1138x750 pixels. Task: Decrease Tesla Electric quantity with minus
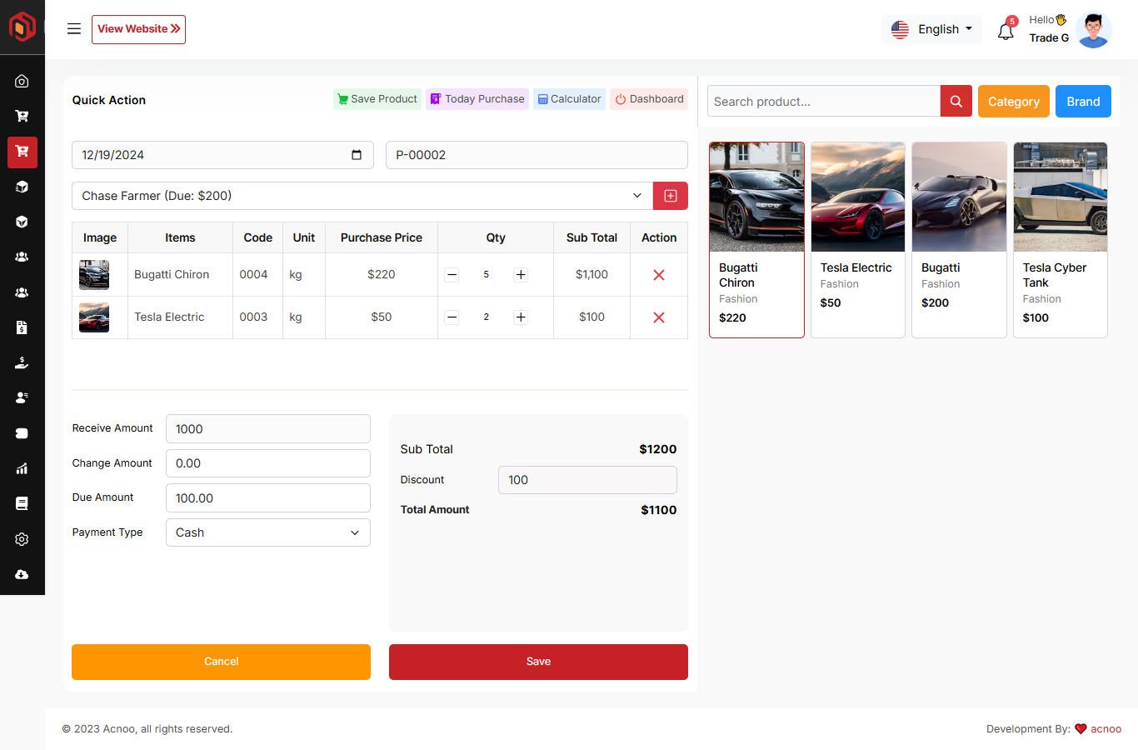point(452,317)
